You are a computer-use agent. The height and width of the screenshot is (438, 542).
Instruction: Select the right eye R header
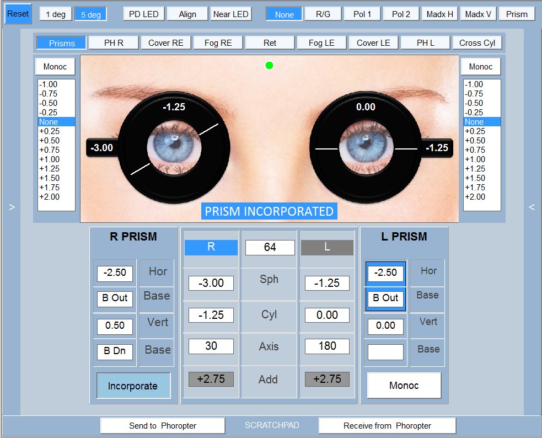(x=211, y=248)
